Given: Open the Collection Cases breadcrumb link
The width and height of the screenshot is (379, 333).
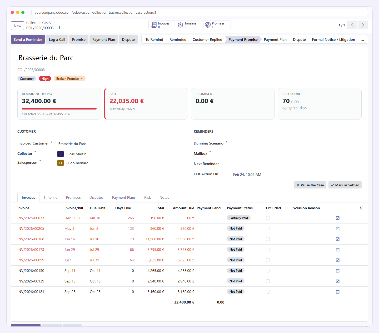Looking at the screenshot, I should 38,23.
